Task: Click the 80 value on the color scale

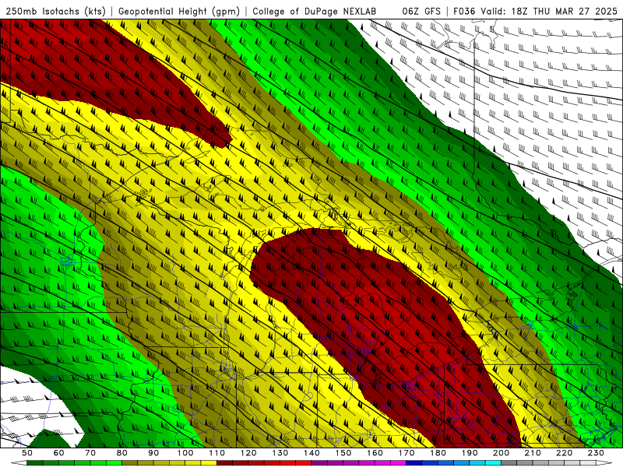Action: tap(122, 453)
